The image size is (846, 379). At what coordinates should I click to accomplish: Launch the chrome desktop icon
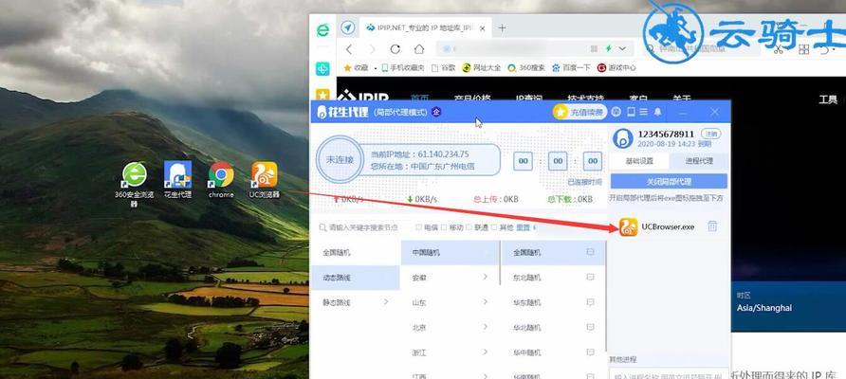(221, 179)
